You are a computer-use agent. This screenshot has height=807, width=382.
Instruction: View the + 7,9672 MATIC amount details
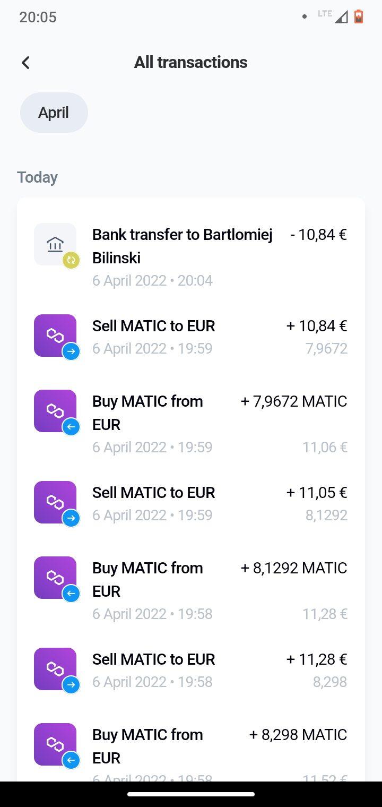(x=294, y=401)
